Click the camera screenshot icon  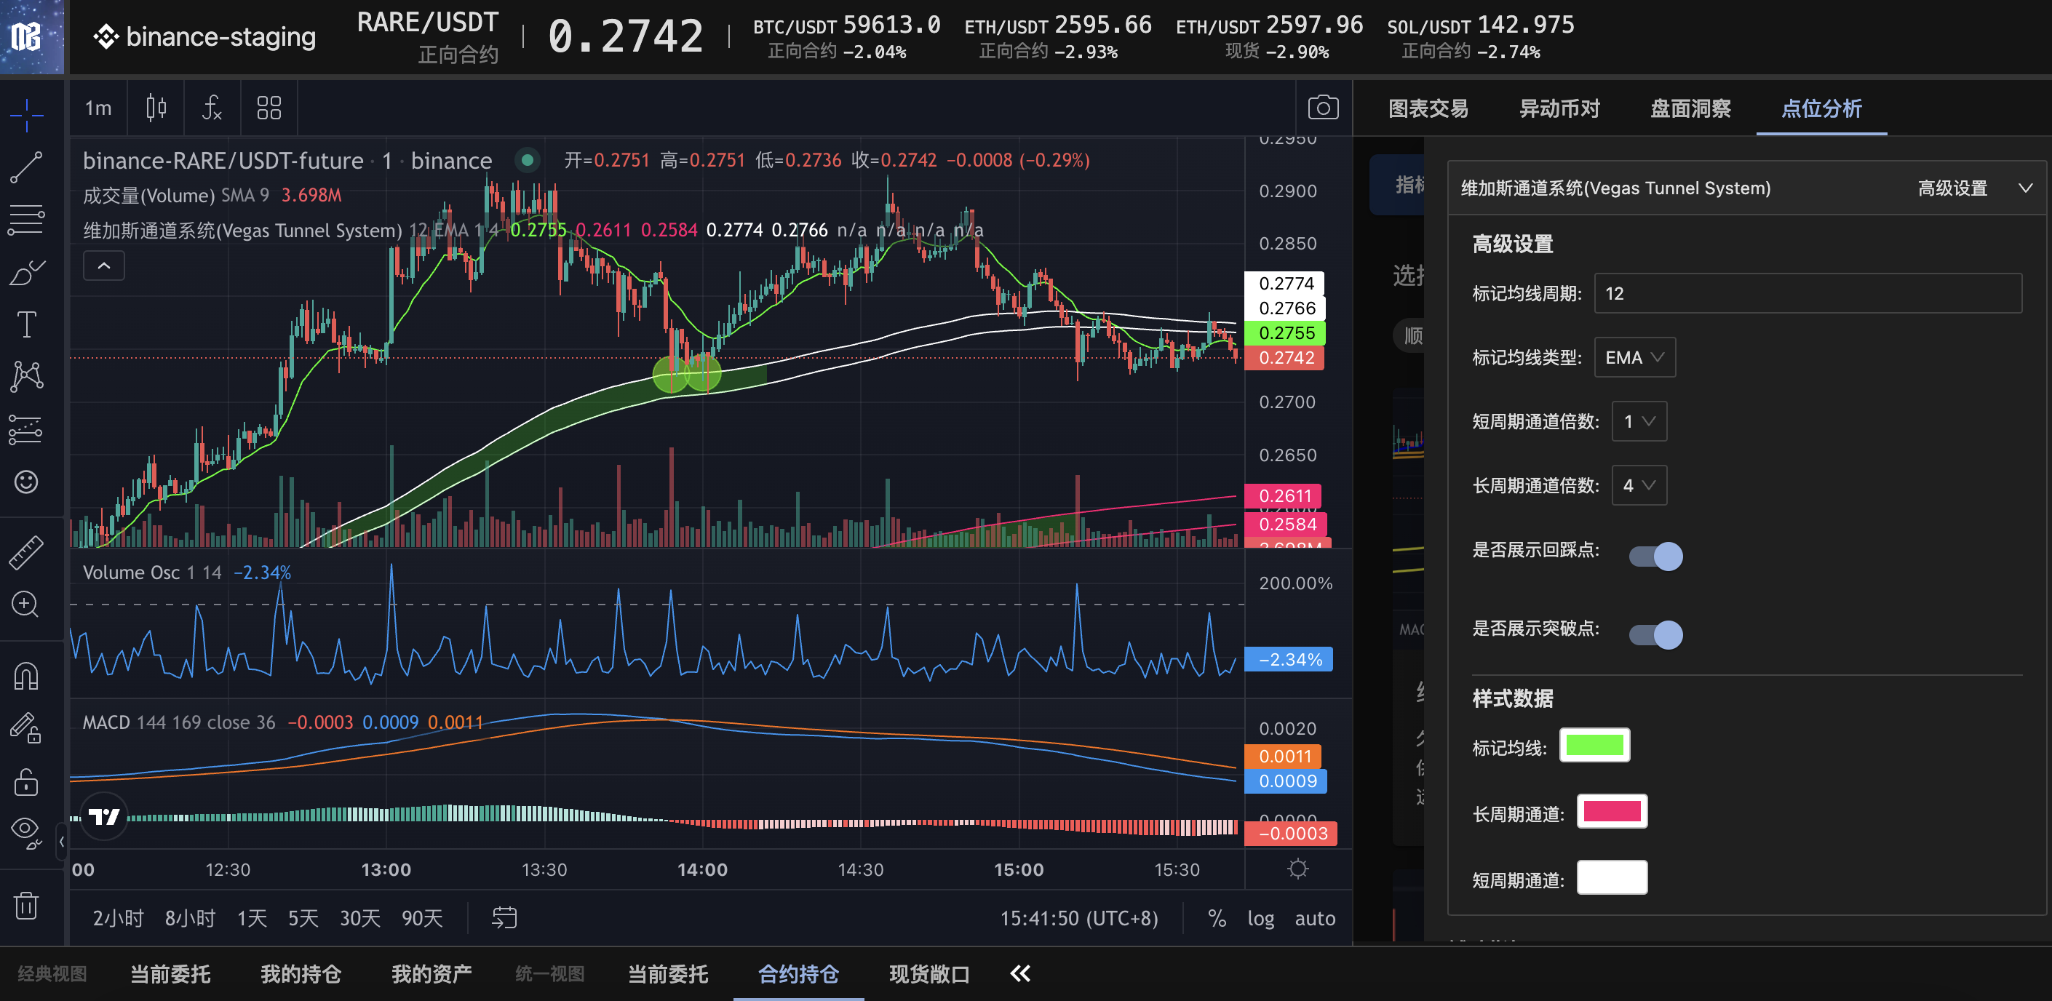pos(1322,108)
